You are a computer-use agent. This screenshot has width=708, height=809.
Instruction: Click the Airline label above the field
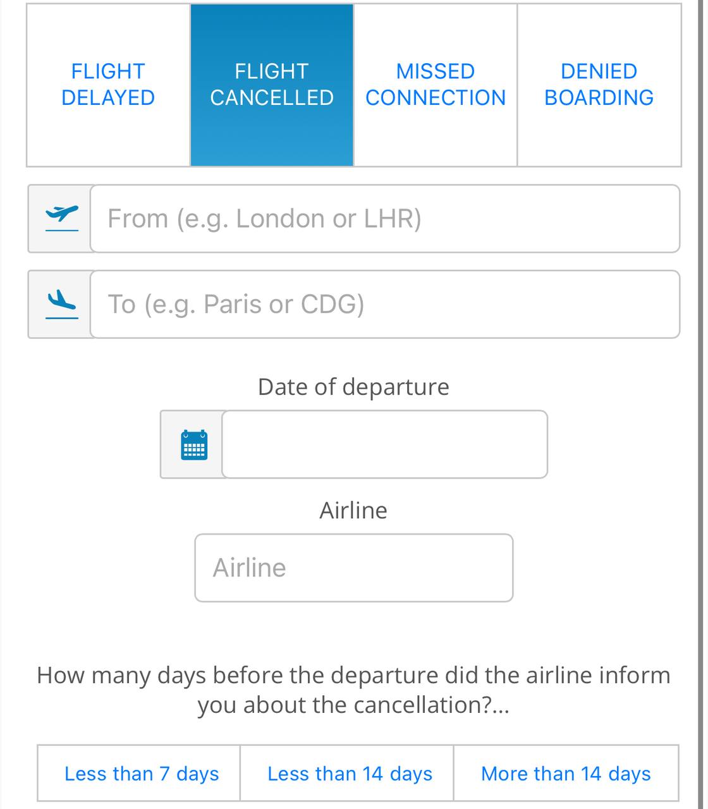pyautogui.click(x=353, y=510)
